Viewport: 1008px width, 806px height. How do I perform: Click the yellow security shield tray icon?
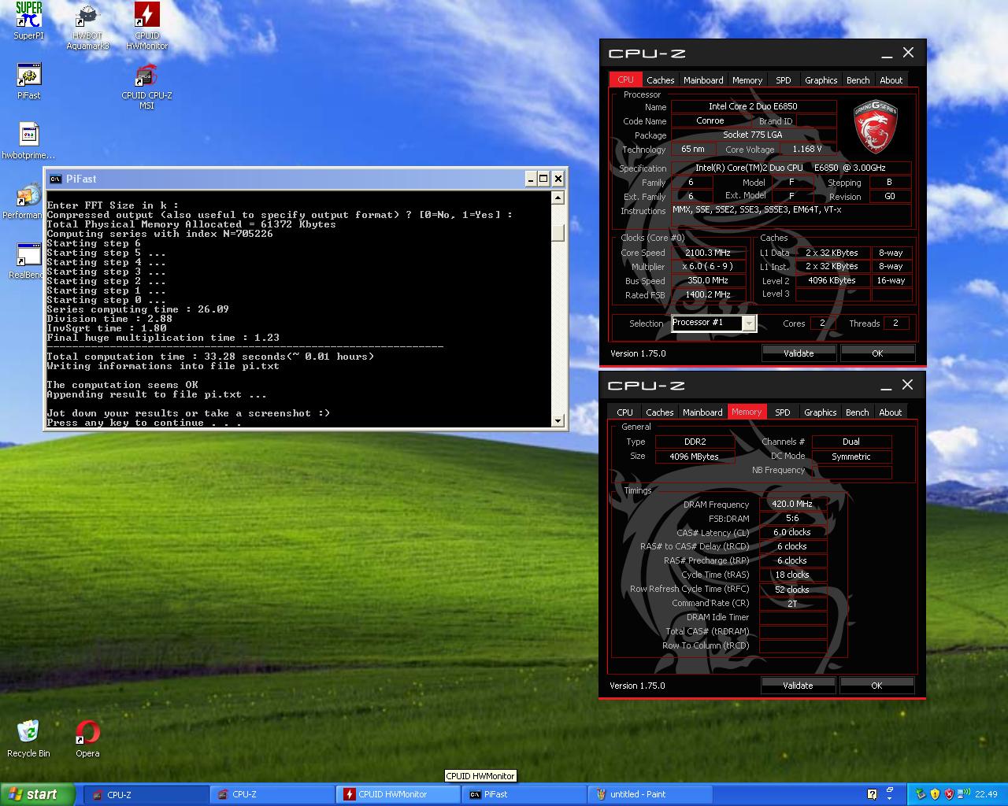(x=935, y=794)
